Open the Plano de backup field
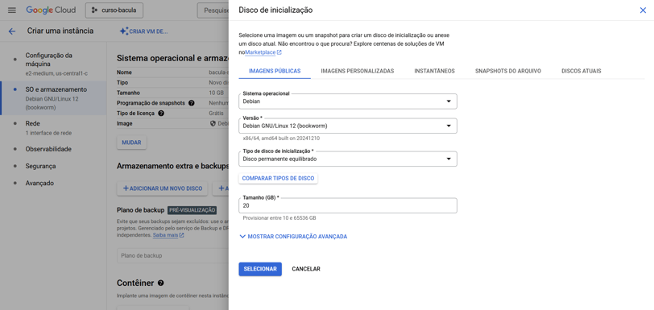This screenshot has height=310, width=654. click(172, 255)
